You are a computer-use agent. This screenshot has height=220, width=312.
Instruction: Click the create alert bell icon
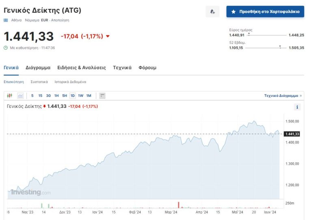point(212,12)
